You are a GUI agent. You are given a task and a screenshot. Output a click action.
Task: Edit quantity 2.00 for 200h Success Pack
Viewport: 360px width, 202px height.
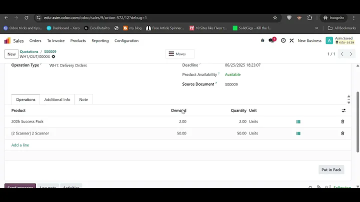coord(242,121)
